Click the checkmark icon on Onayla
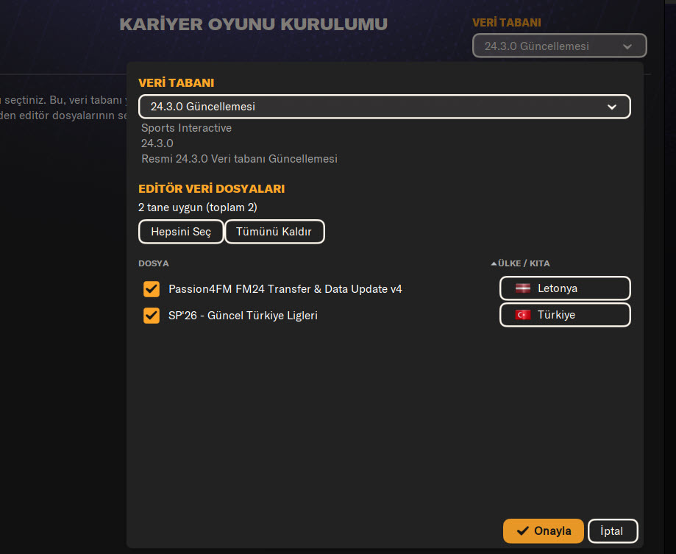This screenshot has width=676, height=554. 522,531
